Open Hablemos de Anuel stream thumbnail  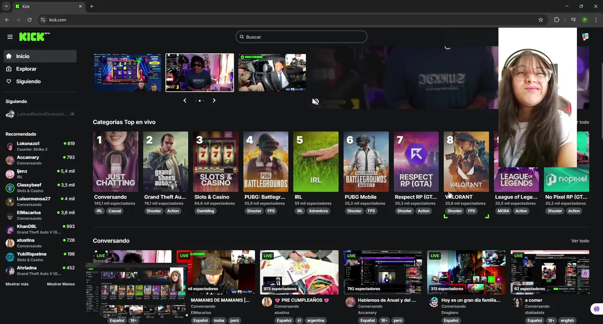point(382,272)
